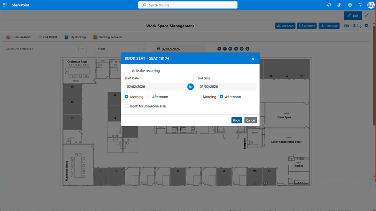This screenshot has height=211, width=376.
Task: Enable Make recurring booking
Action: pyautogui.click(x=126, y=70)
